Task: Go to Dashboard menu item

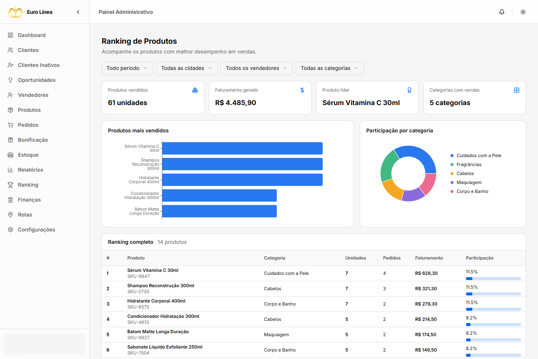Action: coord(44,35)
